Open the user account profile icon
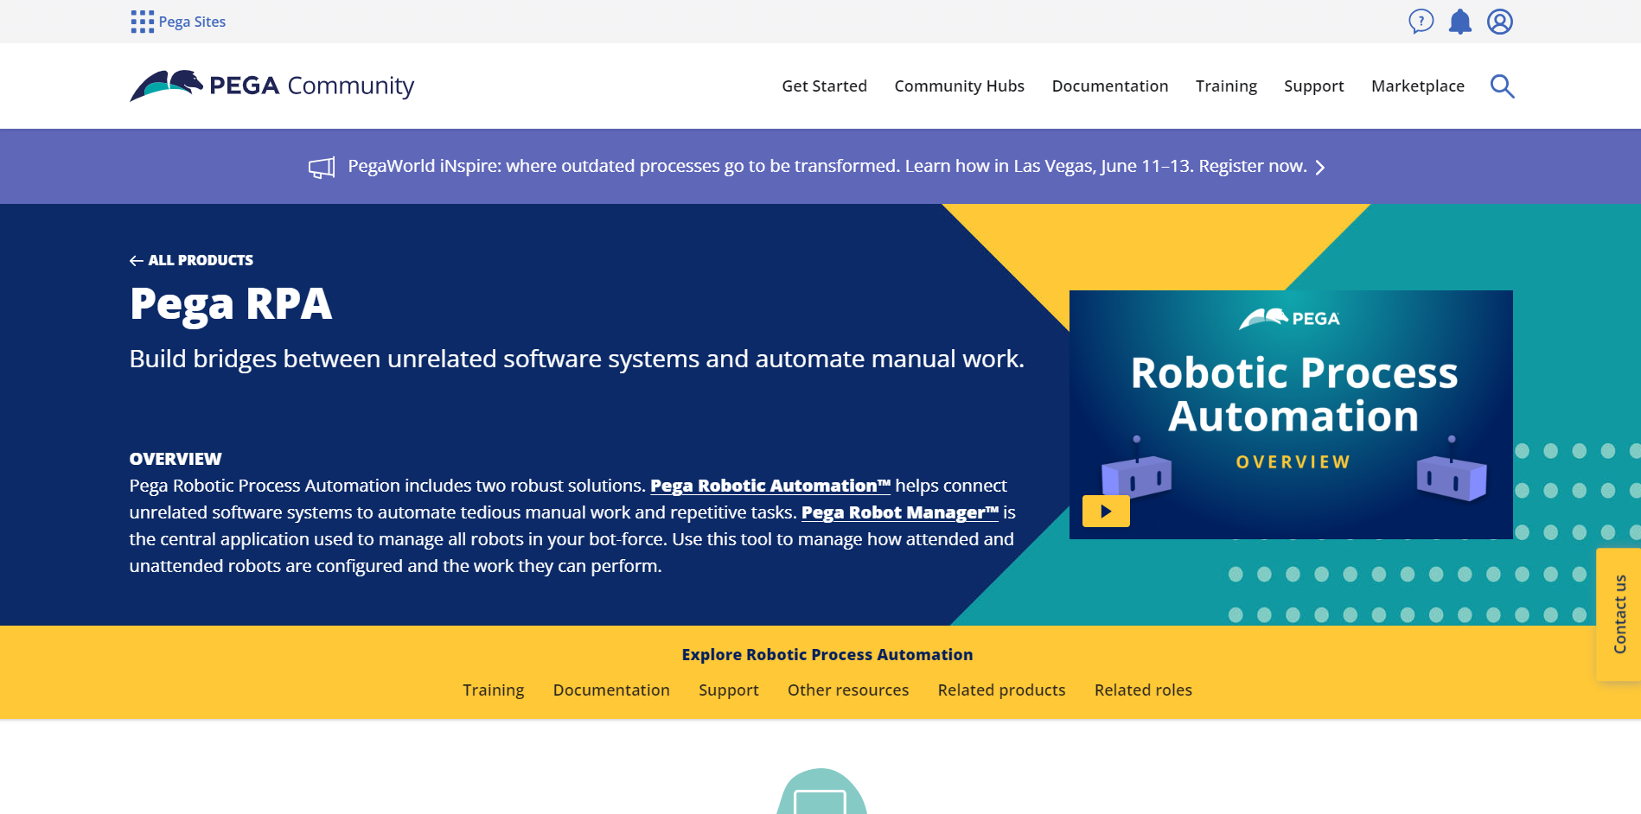The height and width of the screenshot is (814, 1641). point(1500,22)
